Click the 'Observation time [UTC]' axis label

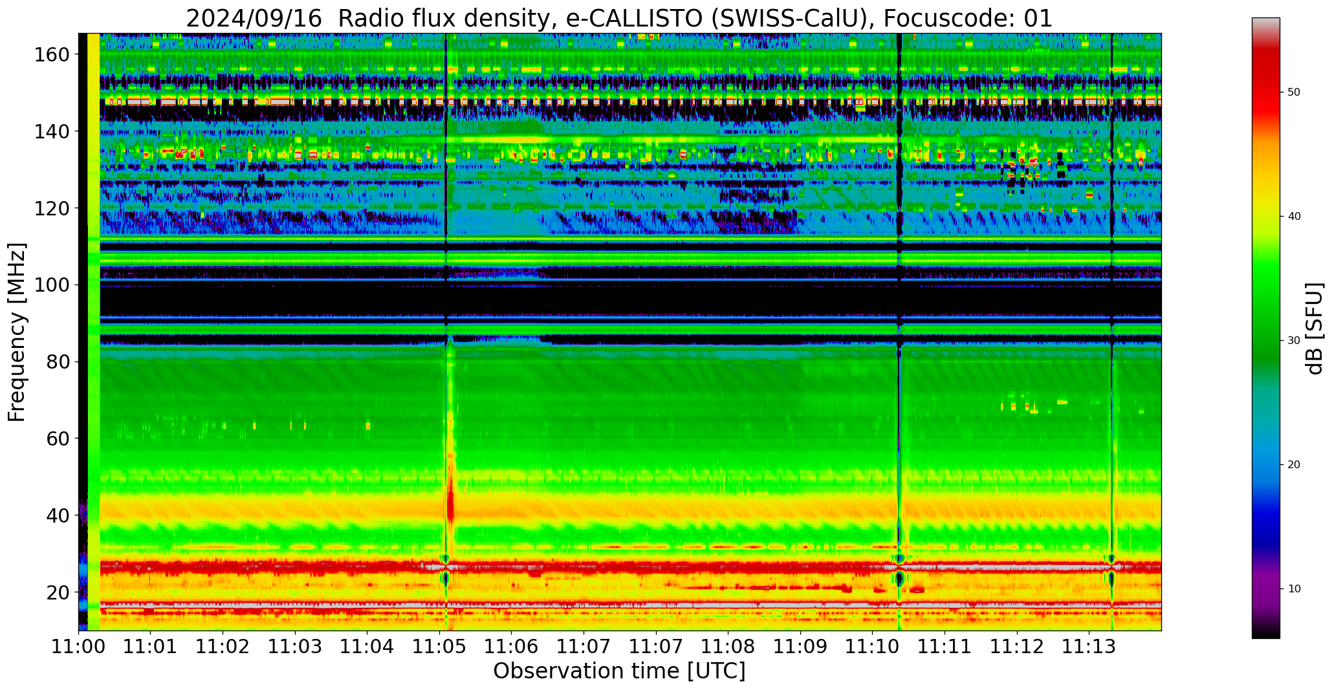619,671
